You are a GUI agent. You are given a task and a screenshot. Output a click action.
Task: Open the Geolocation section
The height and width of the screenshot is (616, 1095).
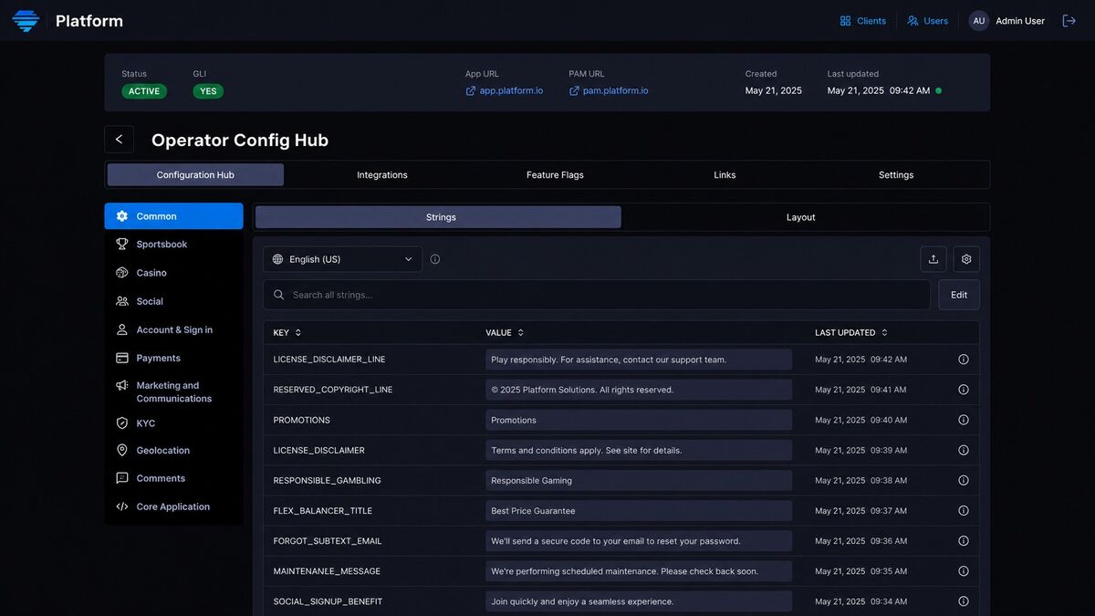[x=173, y=451]
